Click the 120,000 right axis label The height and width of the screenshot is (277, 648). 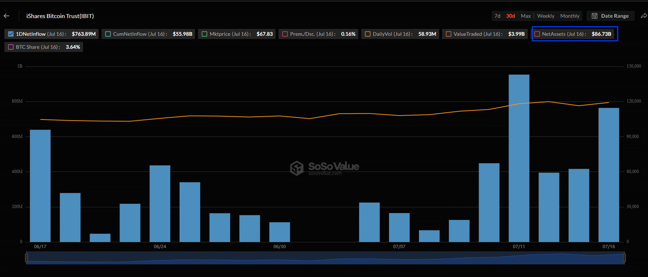[634, 101]
